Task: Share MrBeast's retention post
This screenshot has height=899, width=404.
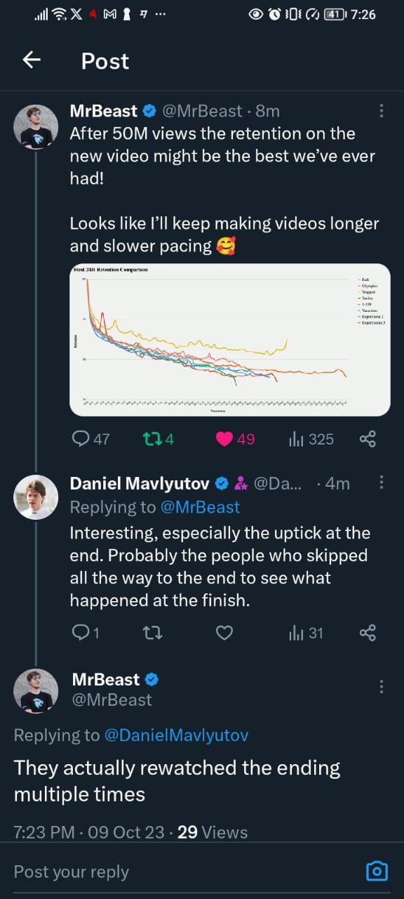Action: click(368, 438)
